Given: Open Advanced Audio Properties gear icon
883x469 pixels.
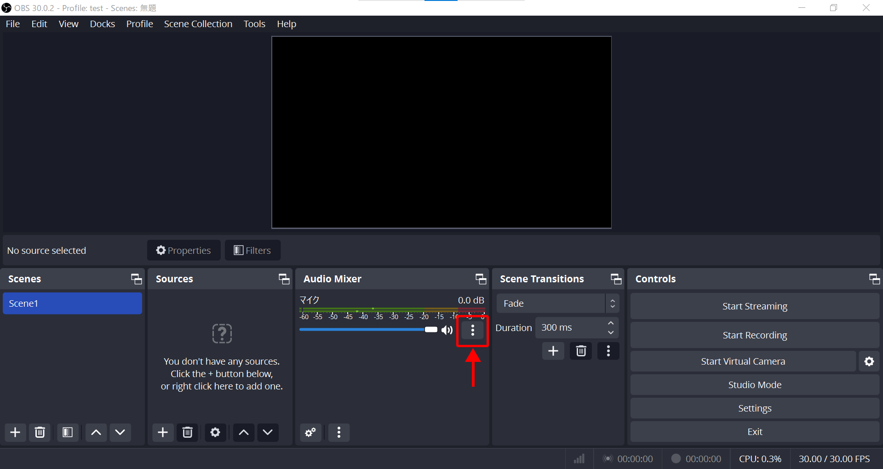Looking at the screenshot, I should tap(310, 432).
